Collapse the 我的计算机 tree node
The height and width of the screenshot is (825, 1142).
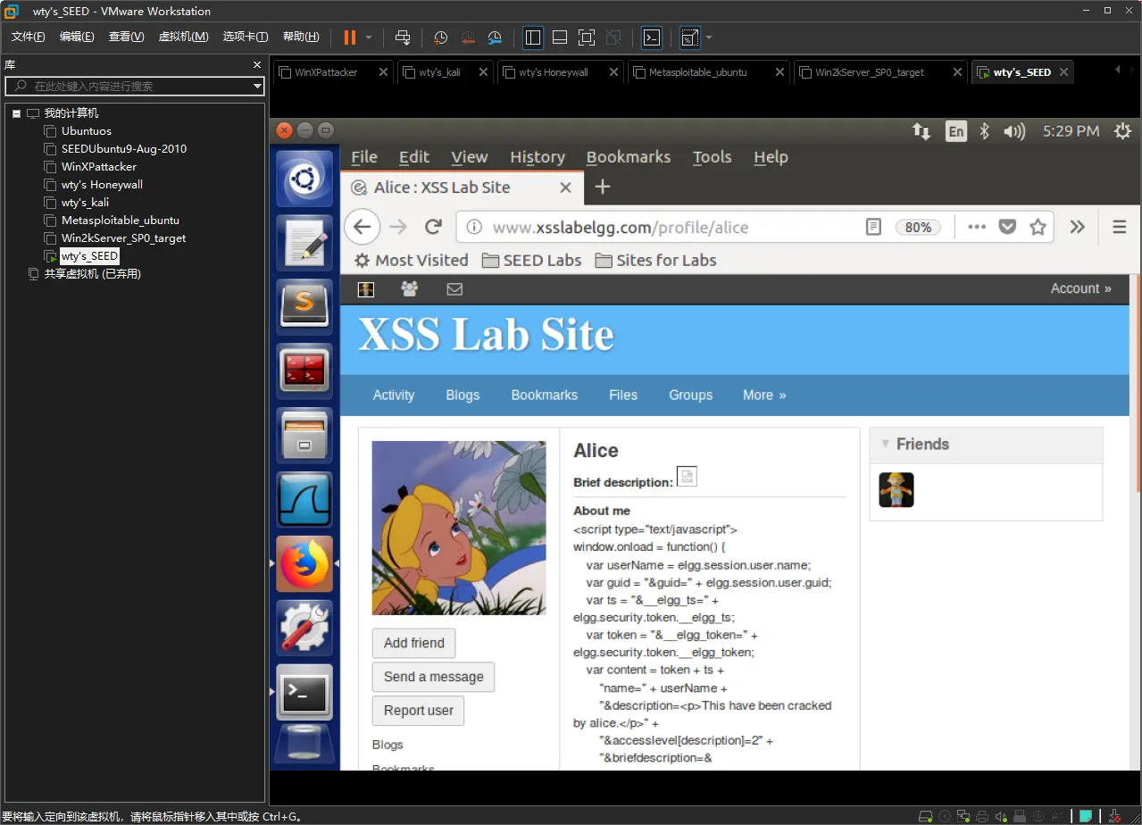tap(16, 113)
